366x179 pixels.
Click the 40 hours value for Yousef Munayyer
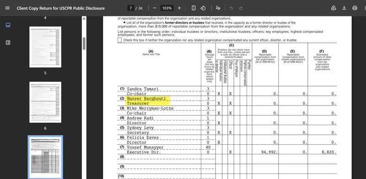point(208,147)
